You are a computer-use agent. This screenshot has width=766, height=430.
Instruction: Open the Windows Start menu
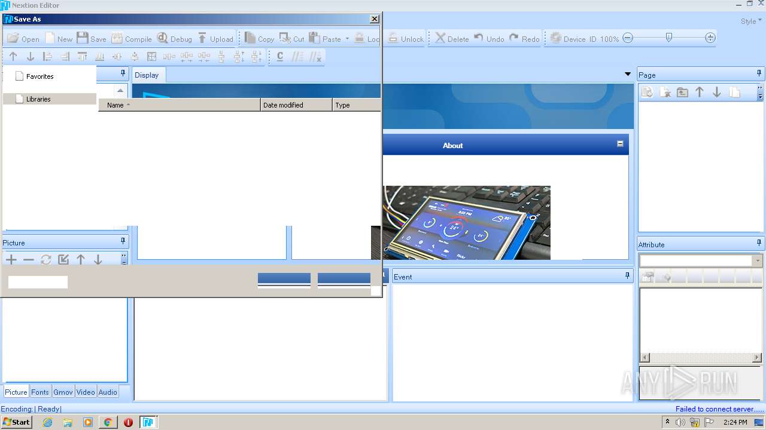16,422
